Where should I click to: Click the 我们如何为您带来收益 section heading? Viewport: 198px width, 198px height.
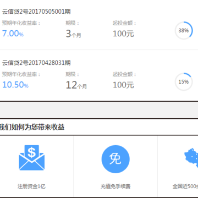click(x=32, y=127)
